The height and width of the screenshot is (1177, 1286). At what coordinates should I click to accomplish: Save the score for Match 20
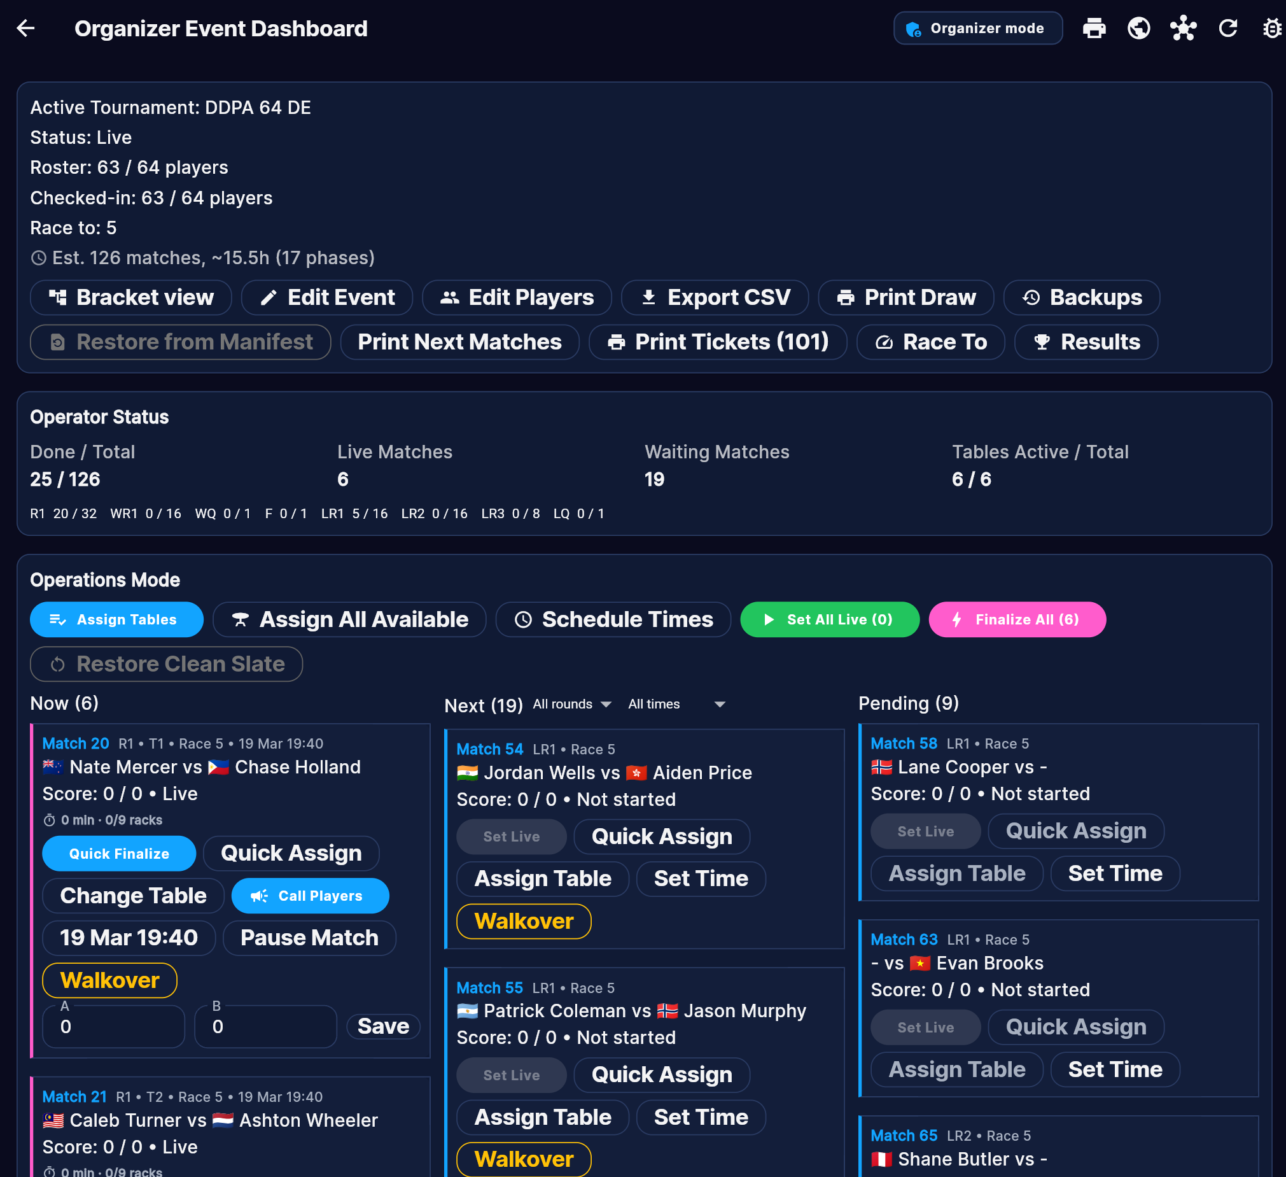pyautogui.click(x=382, y=1026)
